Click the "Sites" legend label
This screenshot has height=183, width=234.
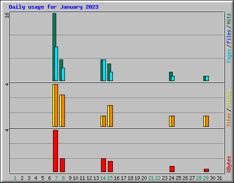pos(229,120)
